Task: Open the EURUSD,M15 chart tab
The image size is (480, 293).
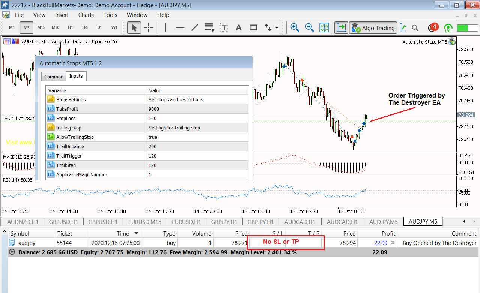Action: pos(145,222)
